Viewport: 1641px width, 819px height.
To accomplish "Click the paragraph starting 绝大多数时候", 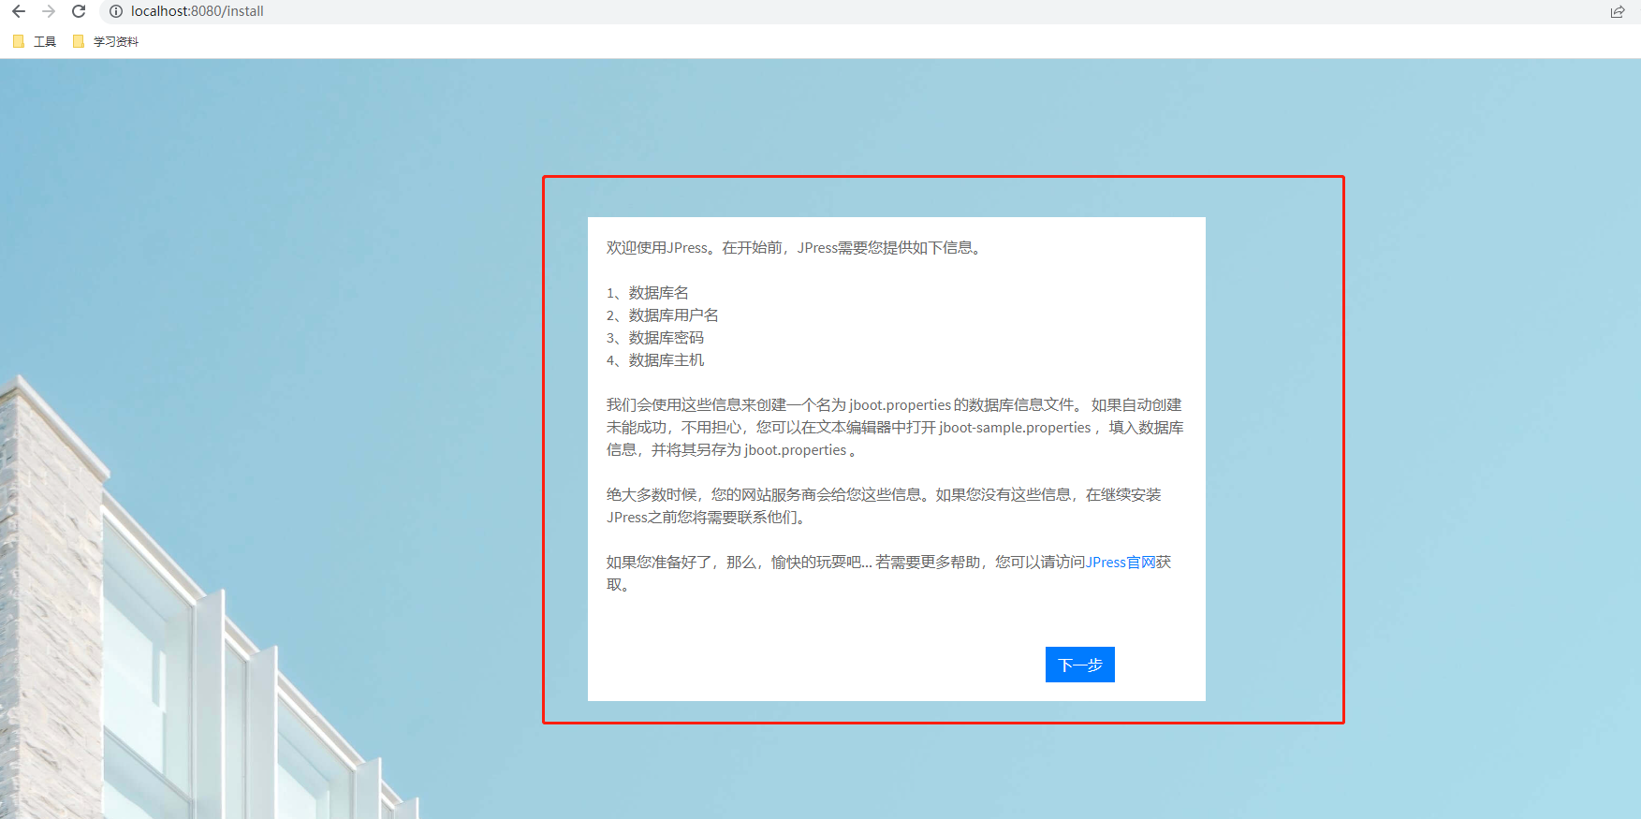I will coord(884,505).
